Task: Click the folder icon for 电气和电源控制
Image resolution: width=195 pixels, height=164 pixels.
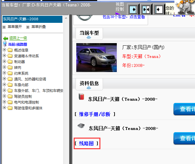Action: (x=10, y=102)
